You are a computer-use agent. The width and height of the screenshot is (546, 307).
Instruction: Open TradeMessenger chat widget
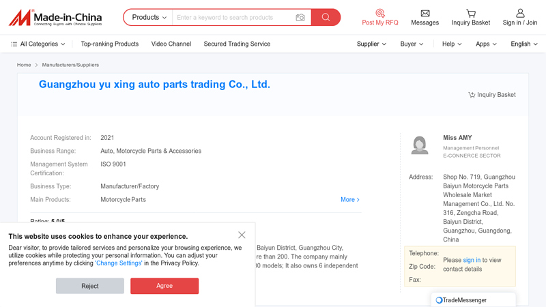473,300
